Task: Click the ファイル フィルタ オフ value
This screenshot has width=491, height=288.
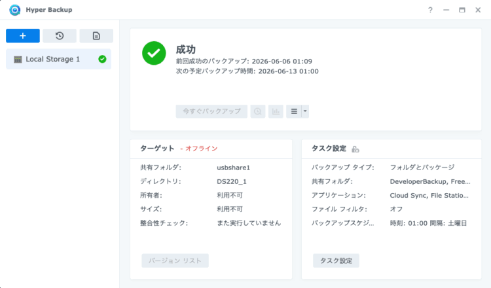Action: [x=397, y=209]
